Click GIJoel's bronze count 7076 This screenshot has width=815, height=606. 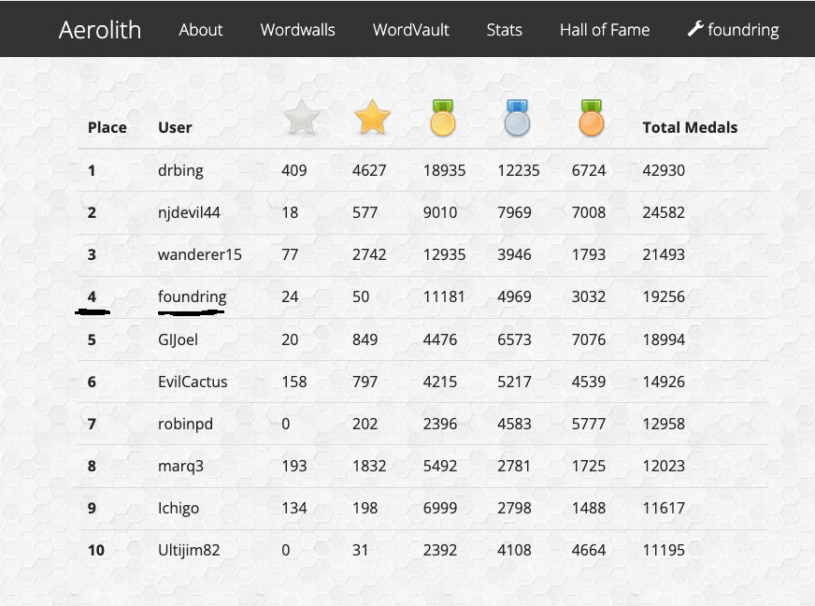[x=589, y=340]
